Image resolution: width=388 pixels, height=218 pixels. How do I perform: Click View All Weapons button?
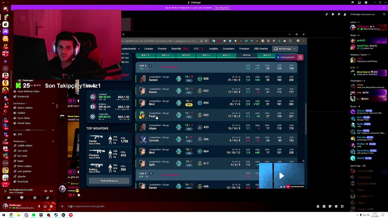click(109, 181)
